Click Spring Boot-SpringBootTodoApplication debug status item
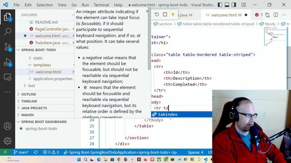This screenshot has width=291, height=163. 120,152
